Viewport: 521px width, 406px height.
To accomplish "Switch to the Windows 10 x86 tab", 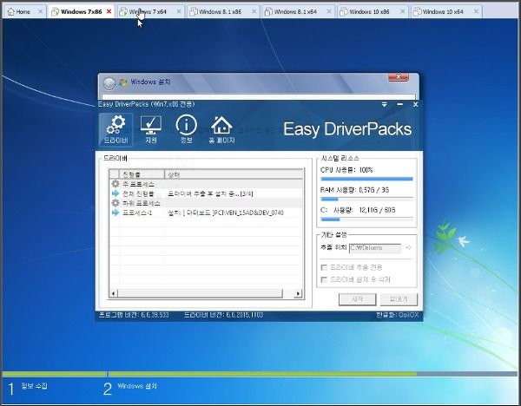I will (x=369, y=11).
